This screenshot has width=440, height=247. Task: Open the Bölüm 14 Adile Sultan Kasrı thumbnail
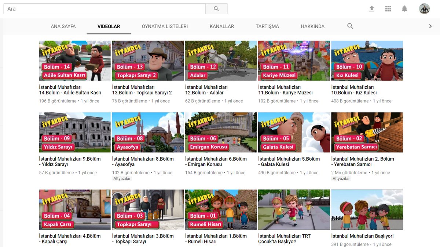75,61
